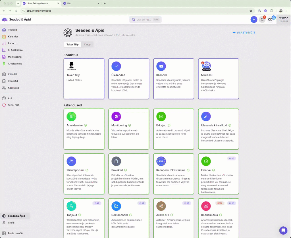Click the Dokumendid enabled checkmark
The height and width of the screenshot is (238, 291).
pyautogui.click(x=130, y=215)
